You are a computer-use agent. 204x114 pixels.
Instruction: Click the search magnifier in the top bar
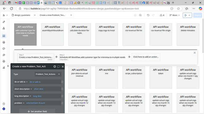pyautogui.click(x=140, y=15)
